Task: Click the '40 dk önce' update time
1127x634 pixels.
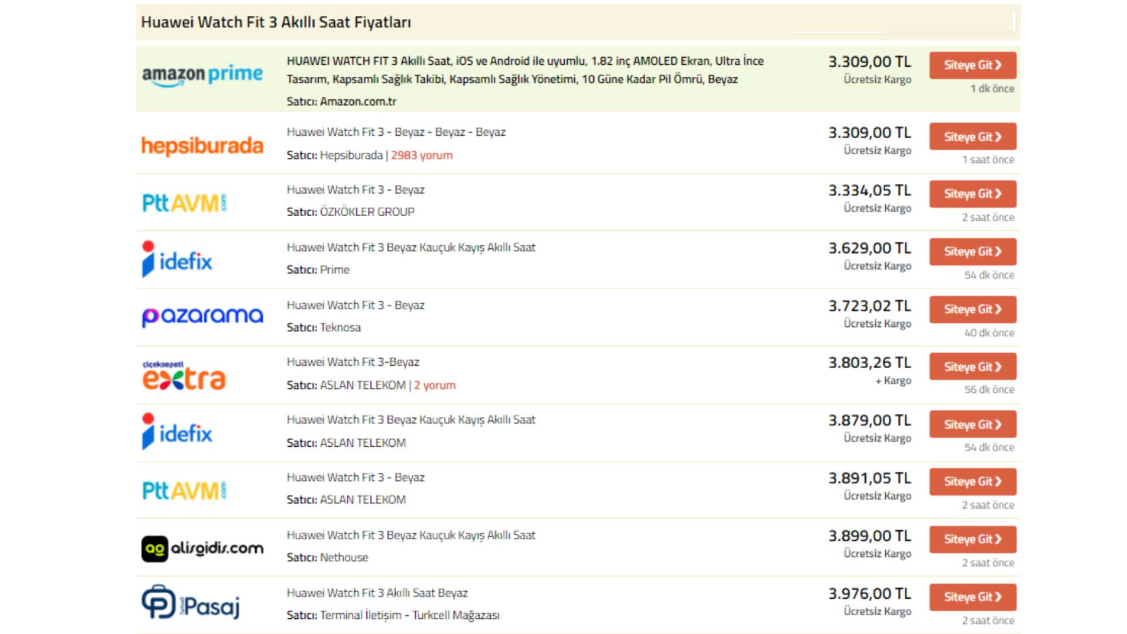Action: [989, 333]
